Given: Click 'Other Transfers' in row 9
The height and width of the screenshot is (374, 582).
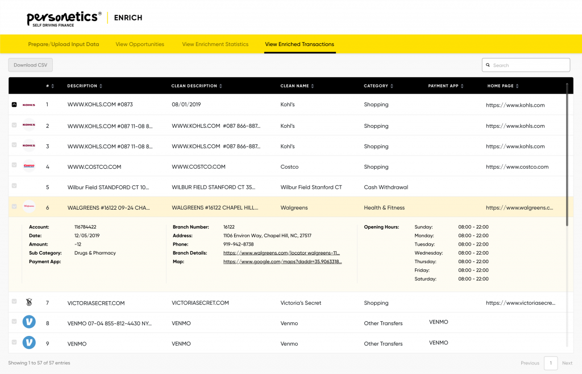Looking at the screenshot, I should pyautogui.click(x=383, y=344).
